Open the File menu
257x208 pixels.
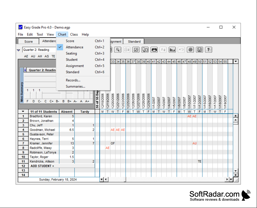(20, 34)
